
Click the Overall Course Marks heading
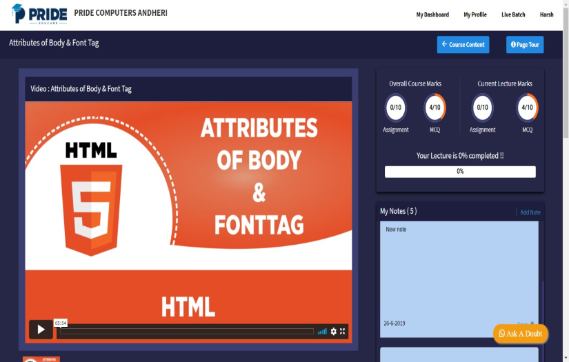click(x=415, y=84)
